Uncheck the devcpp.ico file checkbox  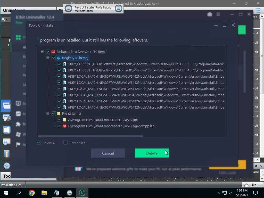click(59, 126)
